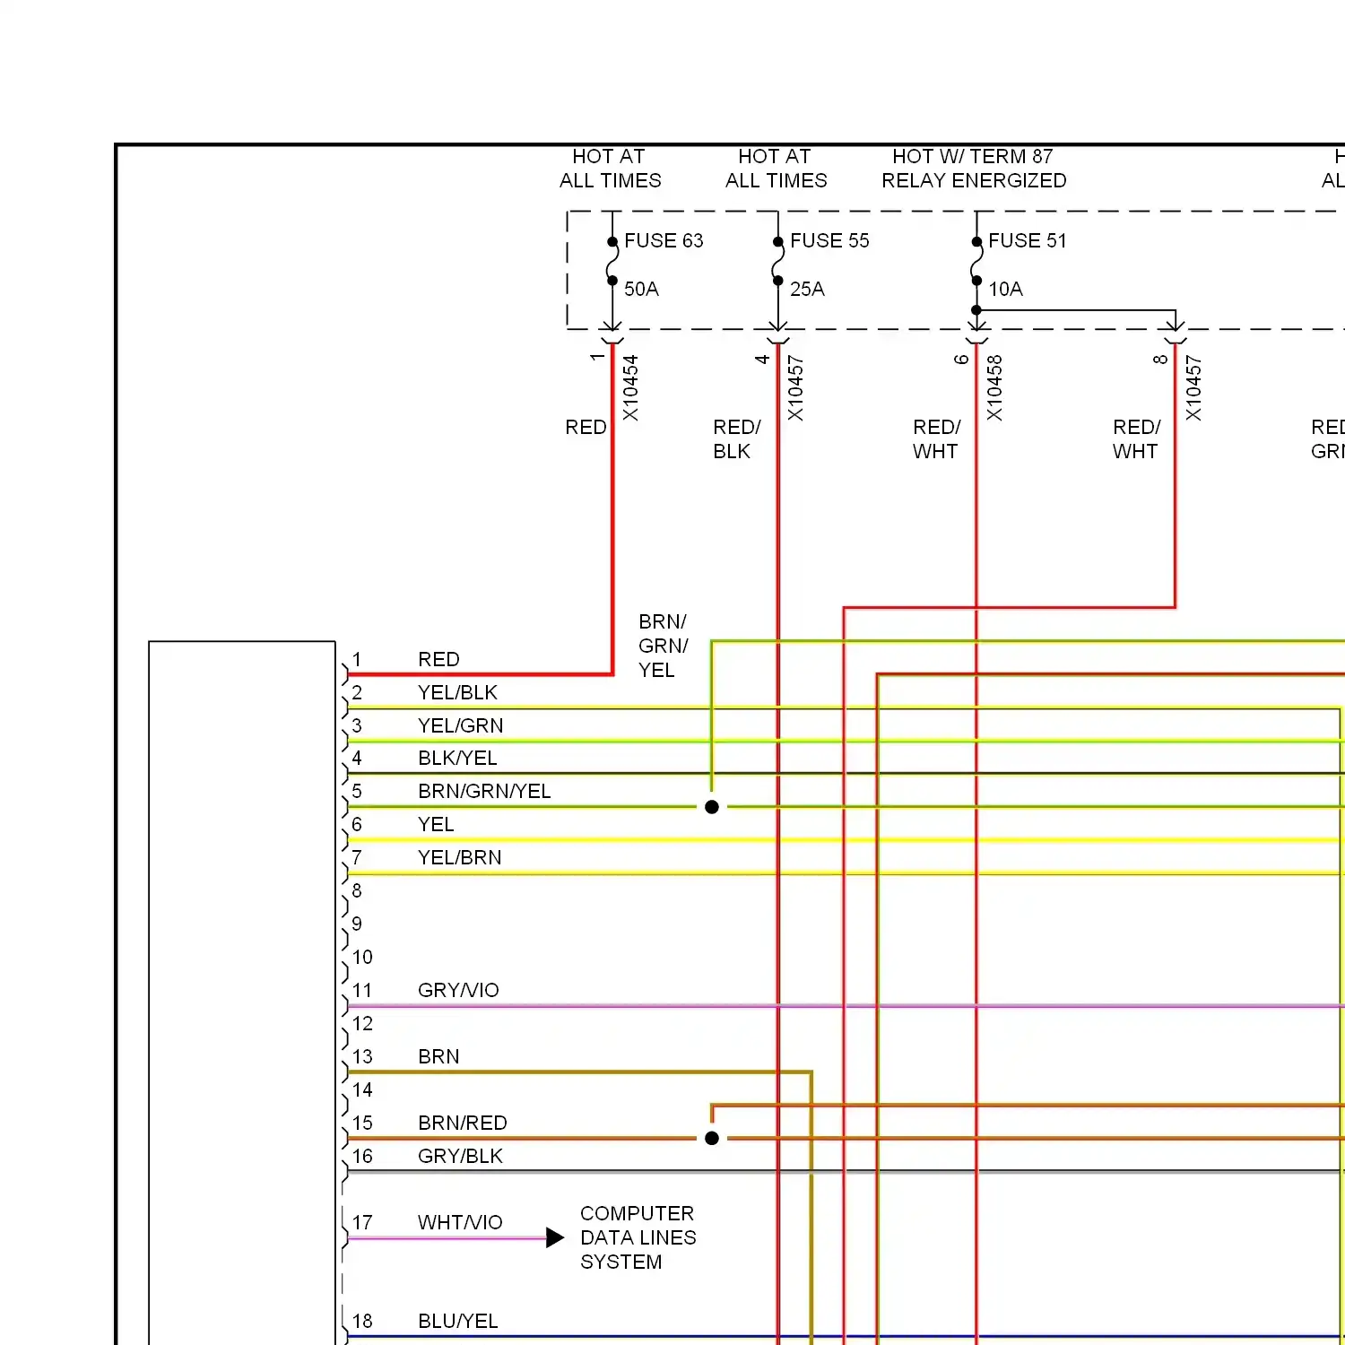Click the stacked BRN/ GRN/ YEL wire label
The image size is (1345, 1345).
(664, 646)
